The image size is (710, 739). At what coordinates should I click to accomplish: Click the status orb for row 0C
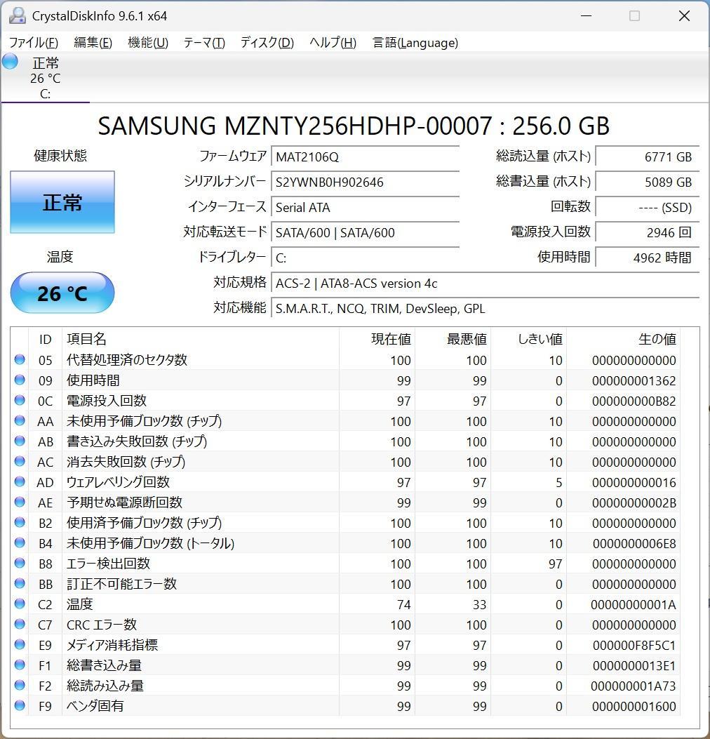[20, 400]
